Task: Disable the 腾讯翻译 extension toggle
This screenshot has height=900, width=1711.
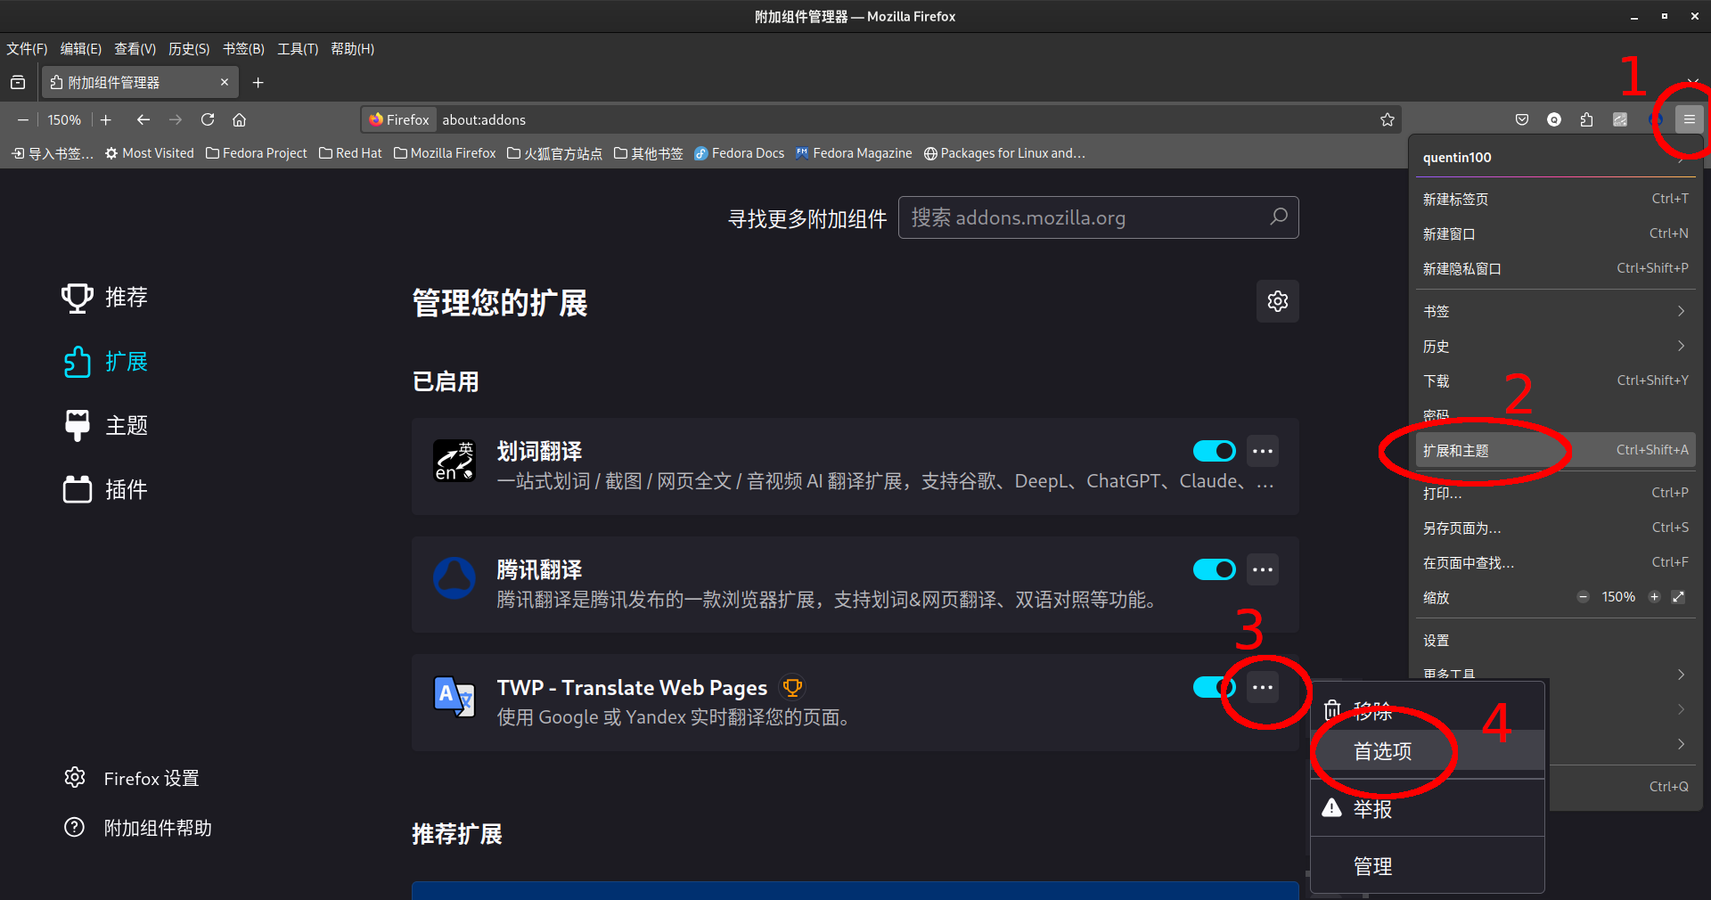Action: (1215, 569)
